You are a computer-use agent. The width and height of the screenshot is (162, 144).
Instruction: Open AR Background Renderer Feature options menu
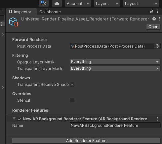pos(158,119)
